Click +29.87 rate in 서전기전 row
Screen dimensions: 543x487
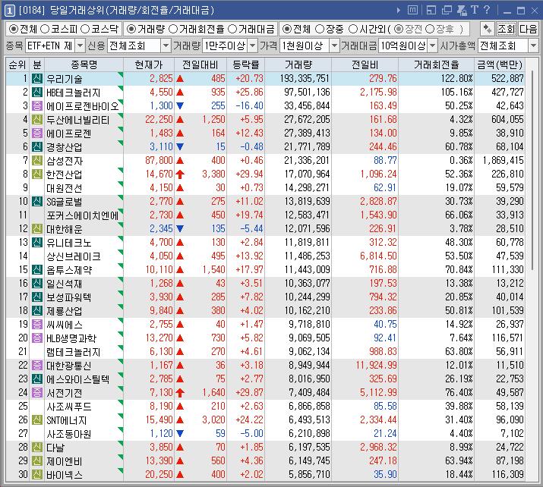point(249,393)
